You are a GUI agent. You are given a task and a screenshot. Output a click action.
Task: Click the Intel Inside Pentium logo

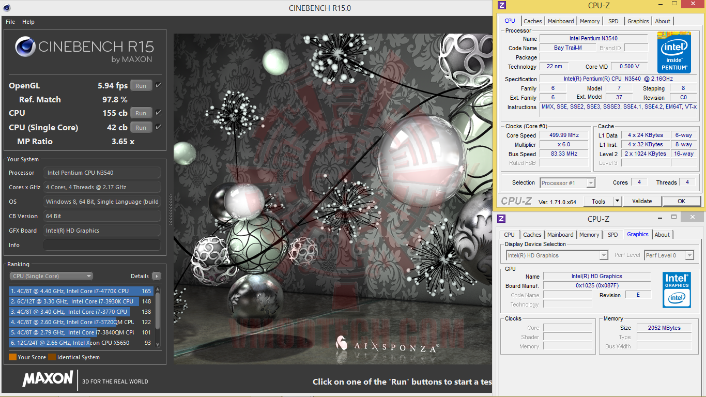pos(674,52)
